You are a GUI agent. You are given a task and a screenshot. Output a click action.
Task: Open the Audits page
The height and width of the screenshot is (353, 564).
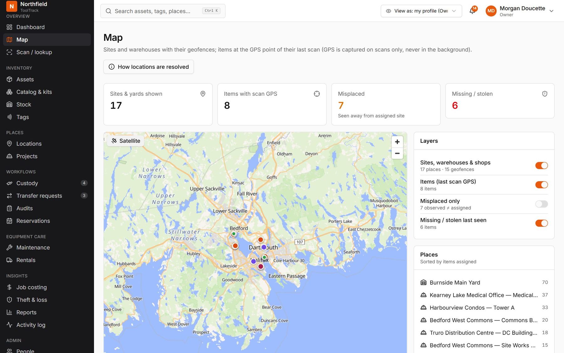47,208
